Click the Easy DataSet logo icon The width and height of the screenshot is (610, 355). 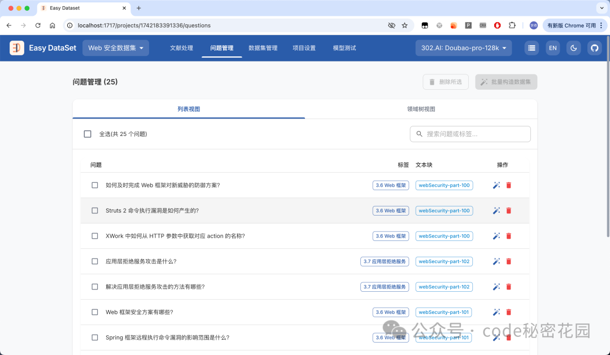pyautogui.click(x=17, y=48)
